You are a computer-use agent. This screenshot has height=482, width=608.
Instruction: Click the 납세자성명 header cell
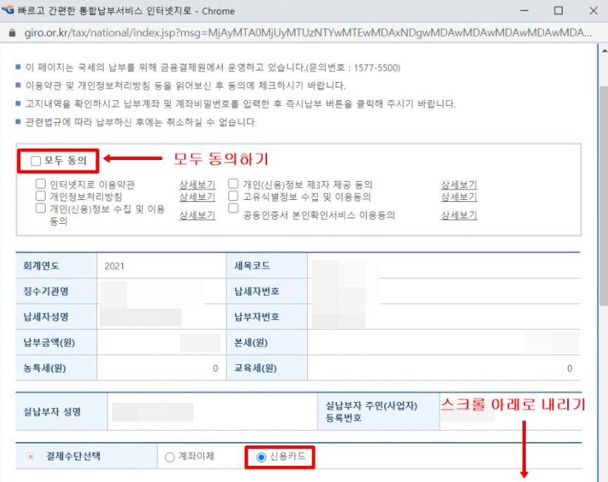(56, 316)
